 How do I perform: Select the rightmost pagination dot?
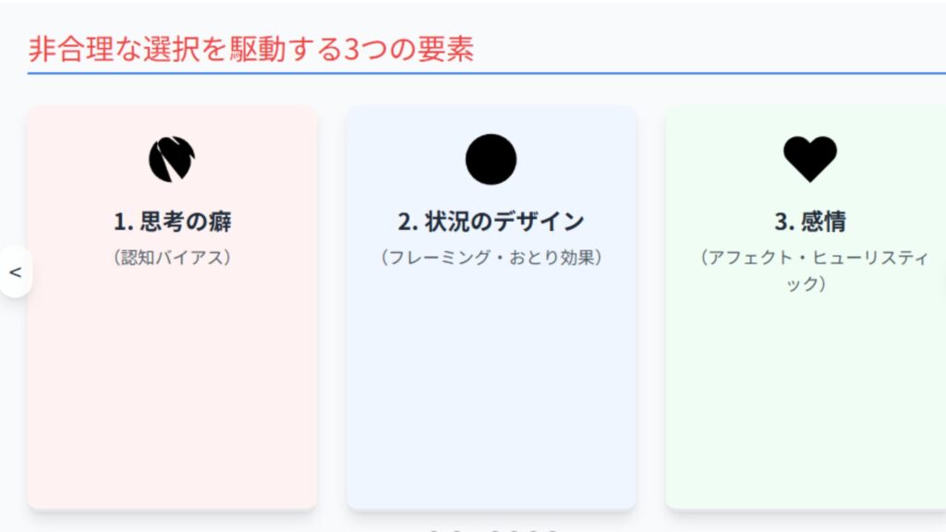click(x=552, y=530)
